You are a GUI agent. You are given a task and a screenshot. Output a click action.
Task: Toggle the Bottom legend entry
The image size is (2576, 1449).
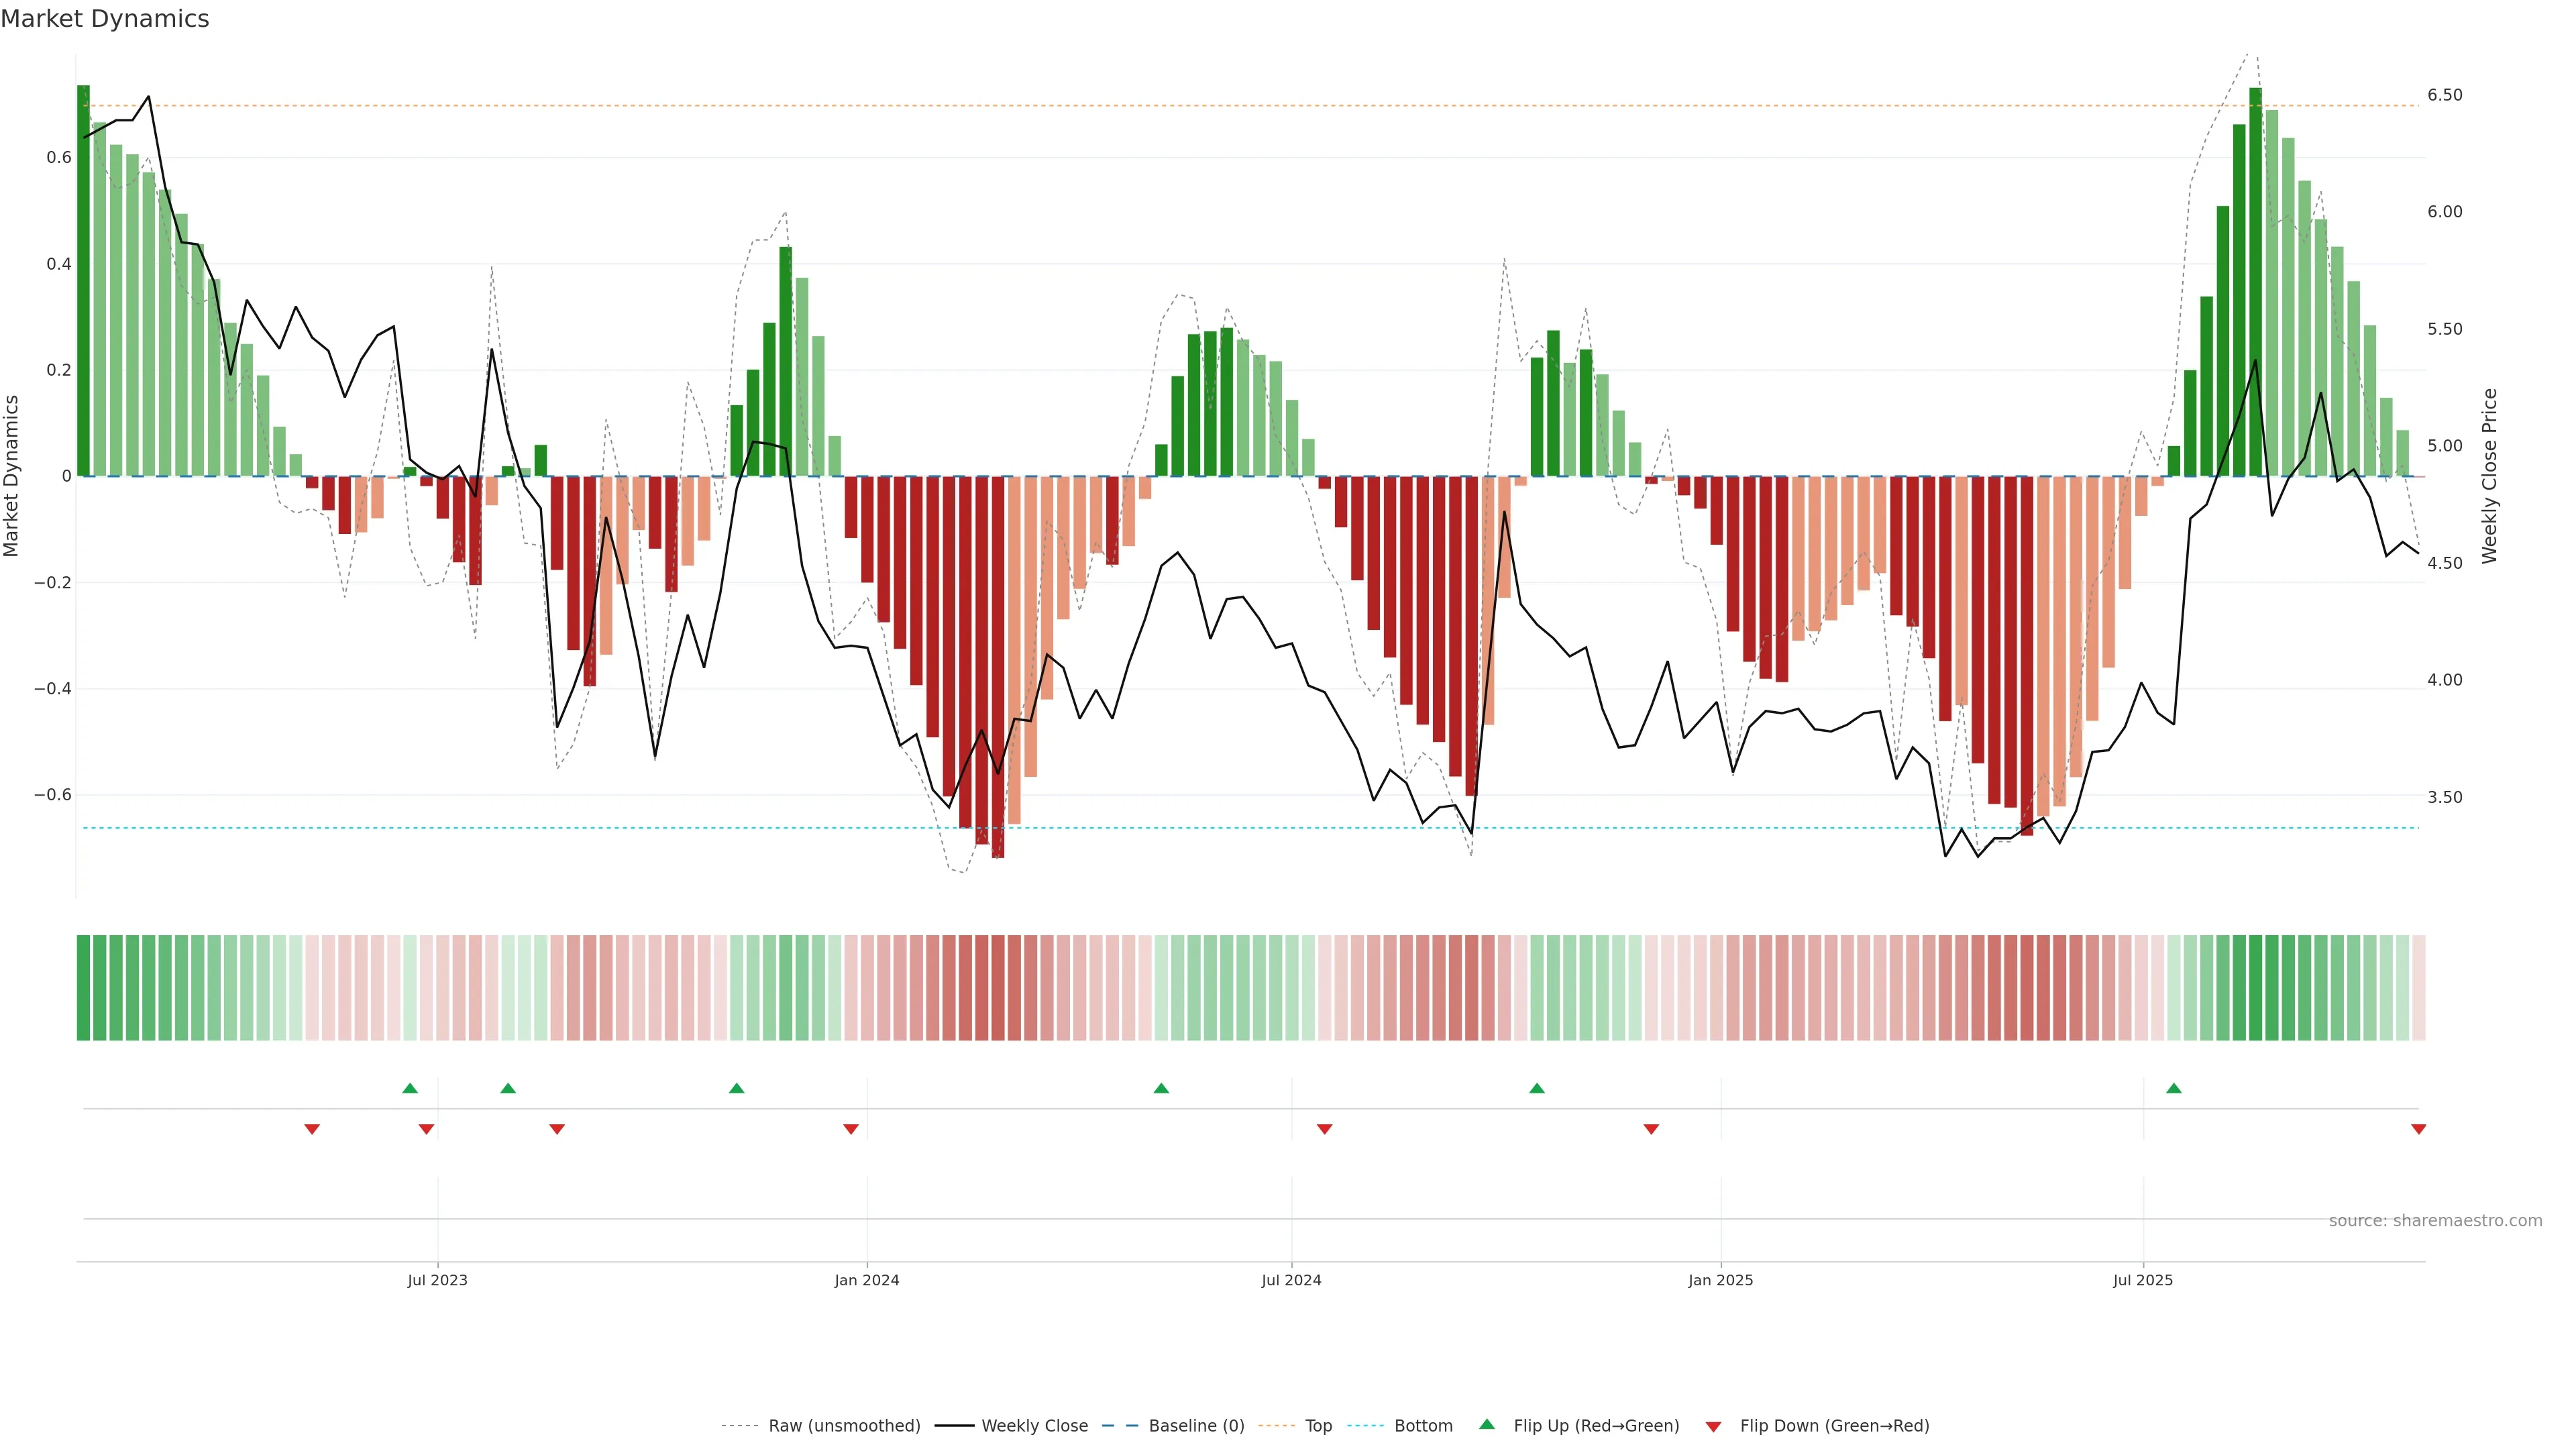(1423, 1426)
